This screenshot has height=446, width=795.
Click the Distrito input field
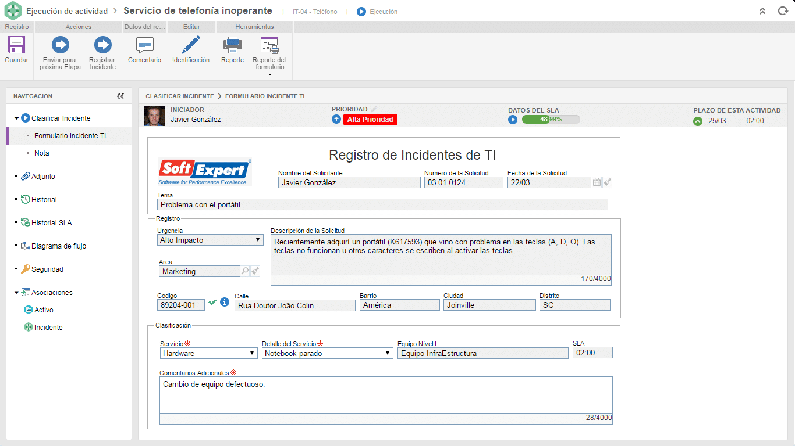coord(575,305)
